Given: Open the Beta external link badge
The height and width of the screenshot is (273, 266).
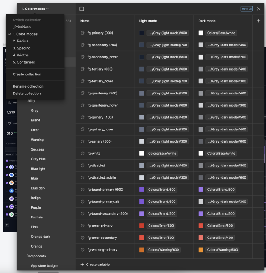Looking at the screenshot, I should [247, 9].
